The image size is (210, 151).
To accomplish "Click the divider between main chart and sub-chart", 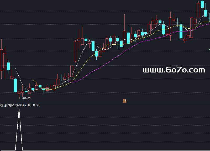I will pos(105,103).
